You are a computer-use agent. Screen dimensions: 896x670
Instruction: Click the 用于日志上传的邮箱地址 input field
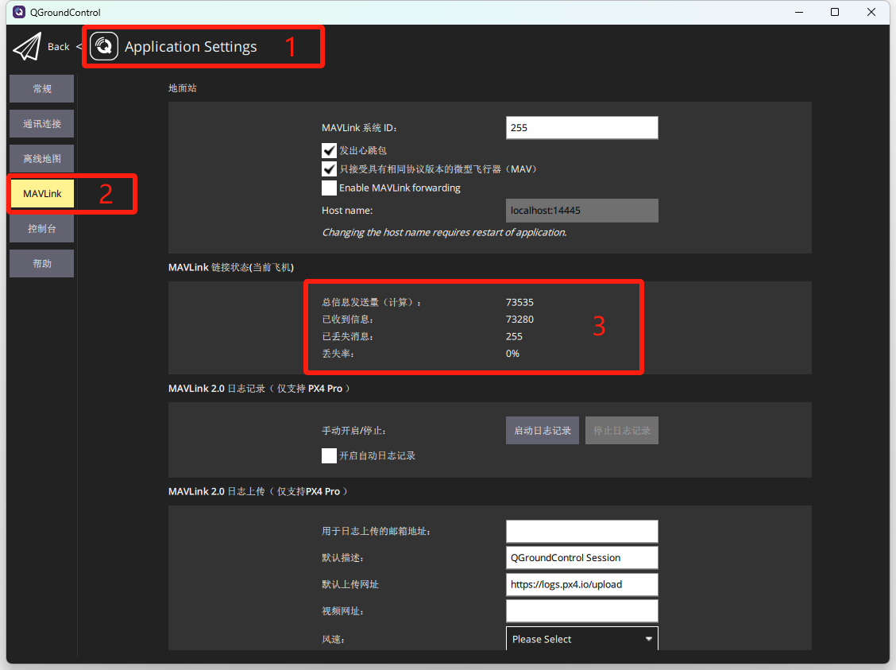point(581,531)
